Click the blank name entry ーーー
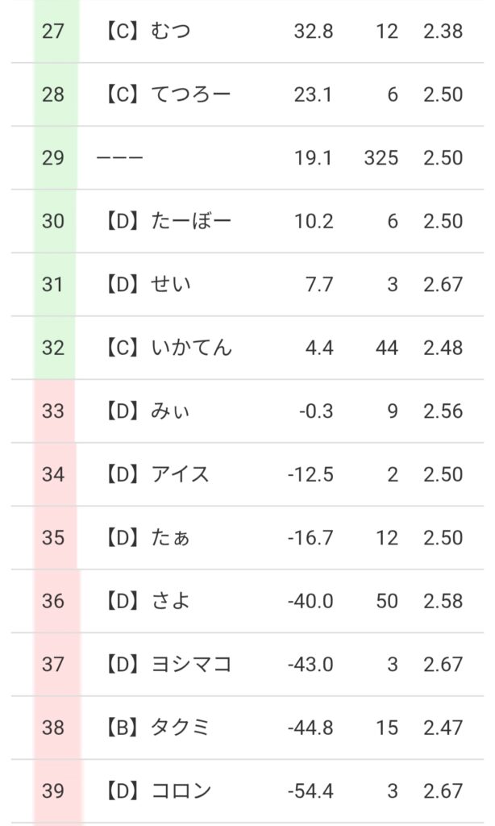 (119, 158)
